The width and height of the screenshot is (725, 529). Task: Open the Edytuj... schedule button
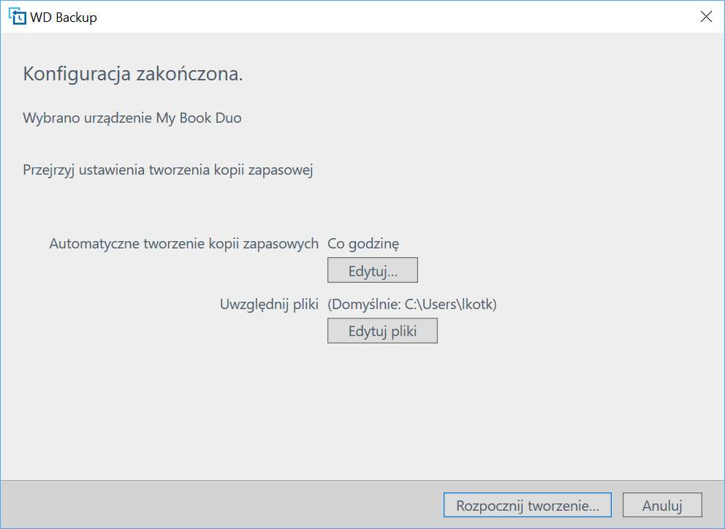(372, 270)
